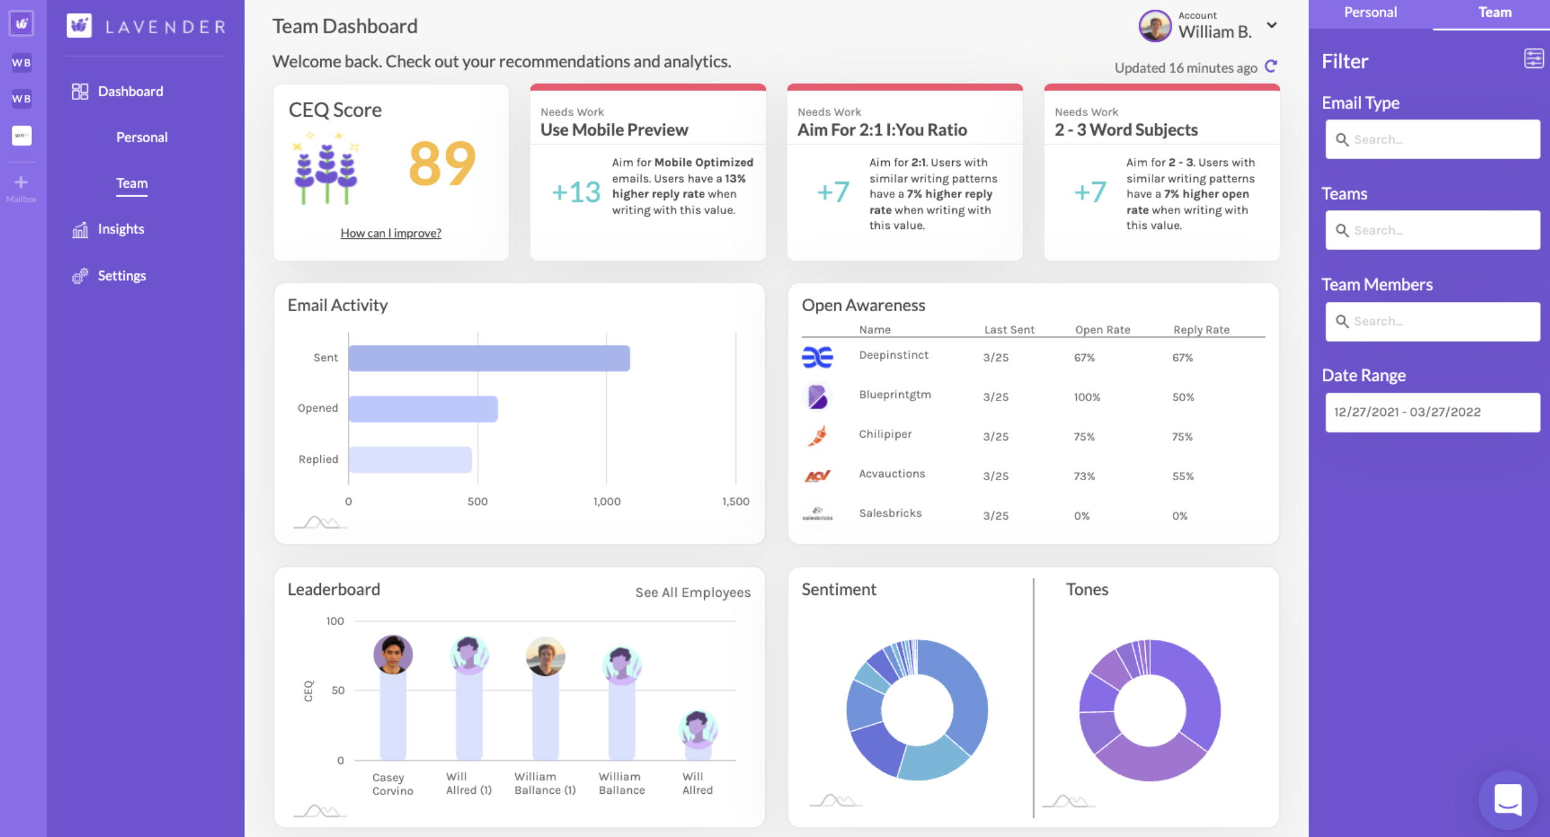Open the chat support bubble icon
The width and height of the screenshot is (1550, 837).
[1507, 800]
